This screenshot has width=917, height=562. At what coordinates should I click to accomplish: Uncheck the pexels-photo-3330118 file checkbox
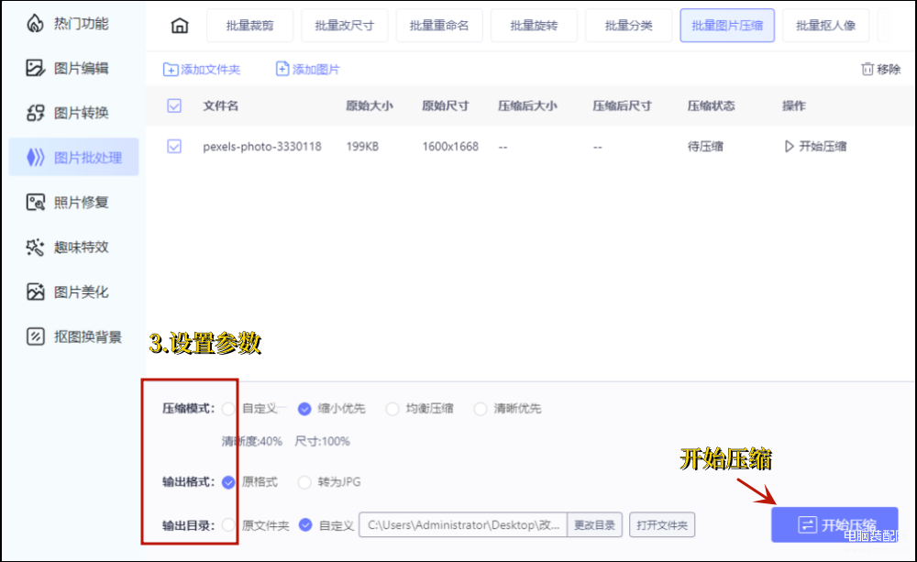(174, 146)
